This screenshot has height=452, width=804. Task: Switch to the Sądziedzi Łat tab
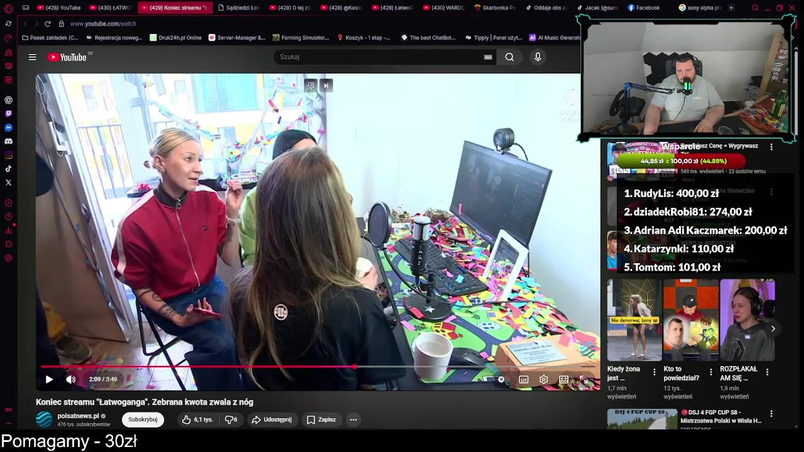tap(239, 8)
